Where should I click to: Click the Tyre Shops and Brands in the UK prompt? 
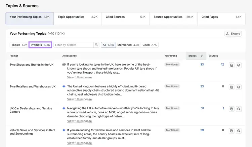[32, 65]
